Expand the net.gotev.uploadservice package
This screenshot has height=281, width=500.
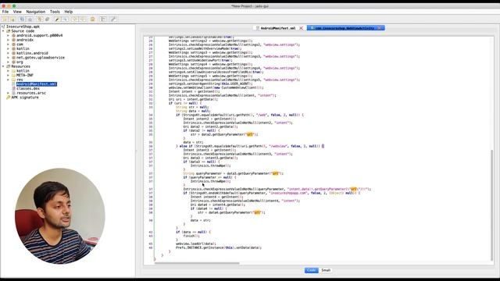point(9,58)
